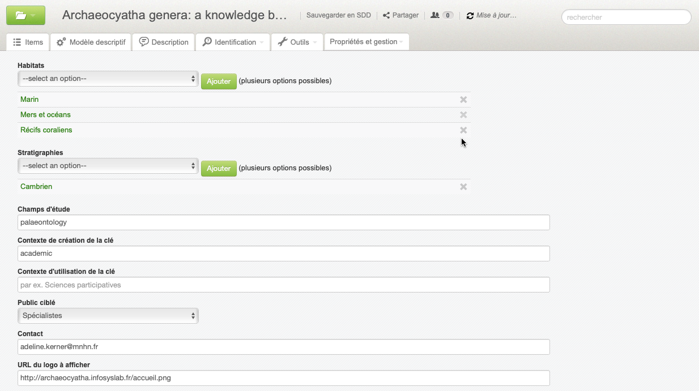Click Ajouter button for Stratigraphies
The width and height of the screenshot is (699, 391).
tap(219, 168)
